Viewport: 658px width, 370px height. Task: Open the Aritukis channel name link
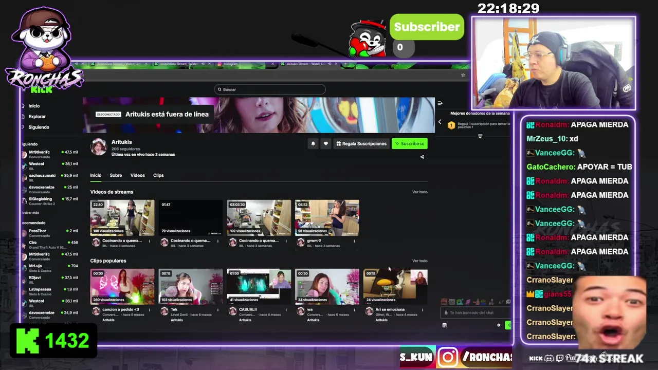click(x=122, y=142)
